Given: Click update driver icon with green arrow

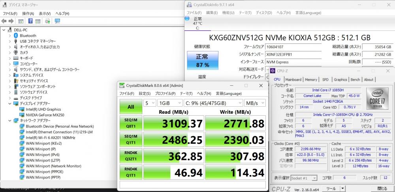Looking at the screenshot, I should click(x=48, y=21).
